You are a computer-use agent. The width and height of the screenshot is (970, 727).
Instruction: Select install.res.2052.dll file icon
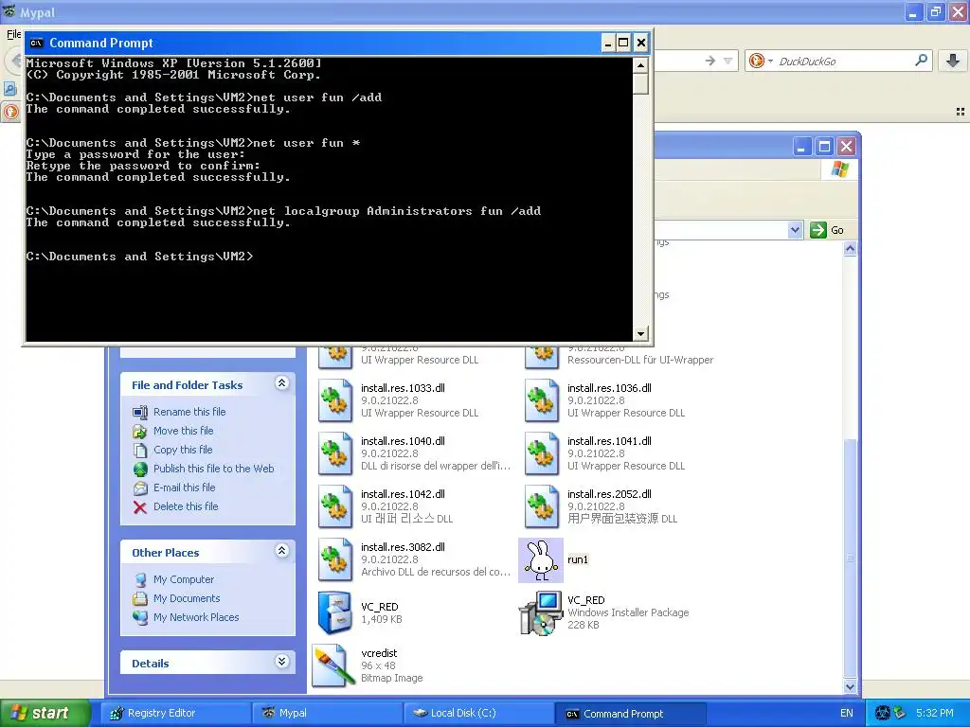[x=542, y=507]
